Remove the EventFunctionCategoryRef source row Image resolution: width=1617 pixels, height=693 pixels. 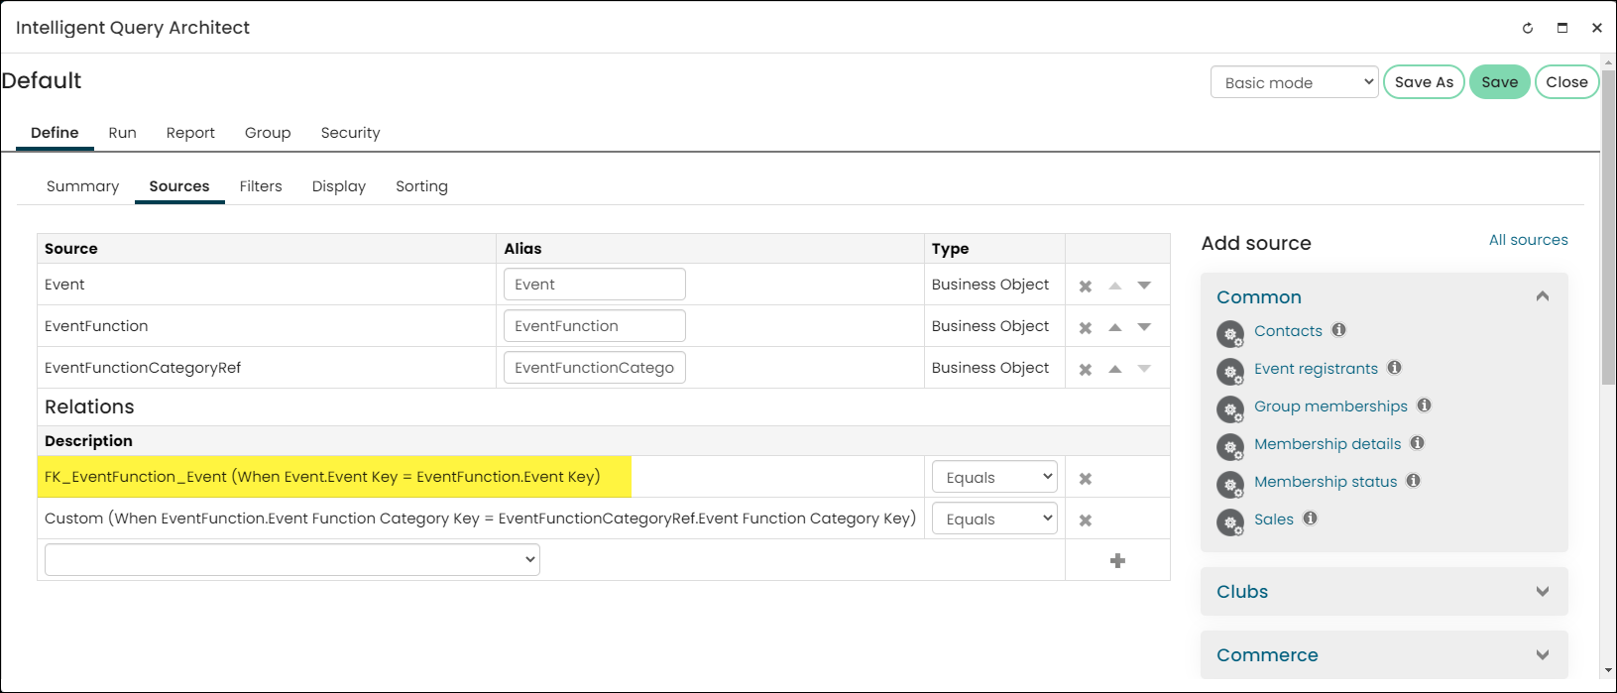pyautogui.click(x=1086, y=370)
